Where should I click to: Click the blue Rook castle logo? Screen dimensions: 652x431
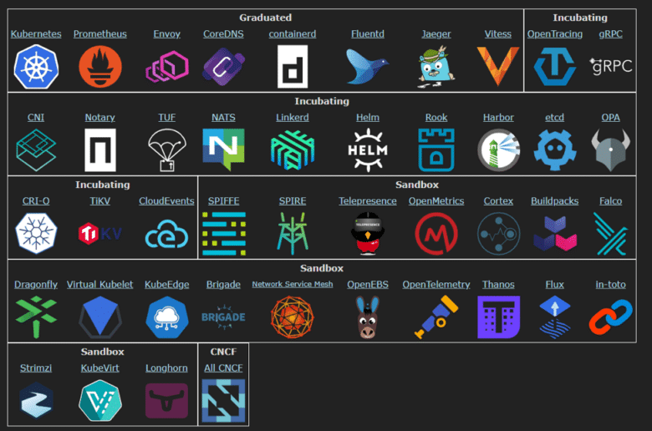436,150
